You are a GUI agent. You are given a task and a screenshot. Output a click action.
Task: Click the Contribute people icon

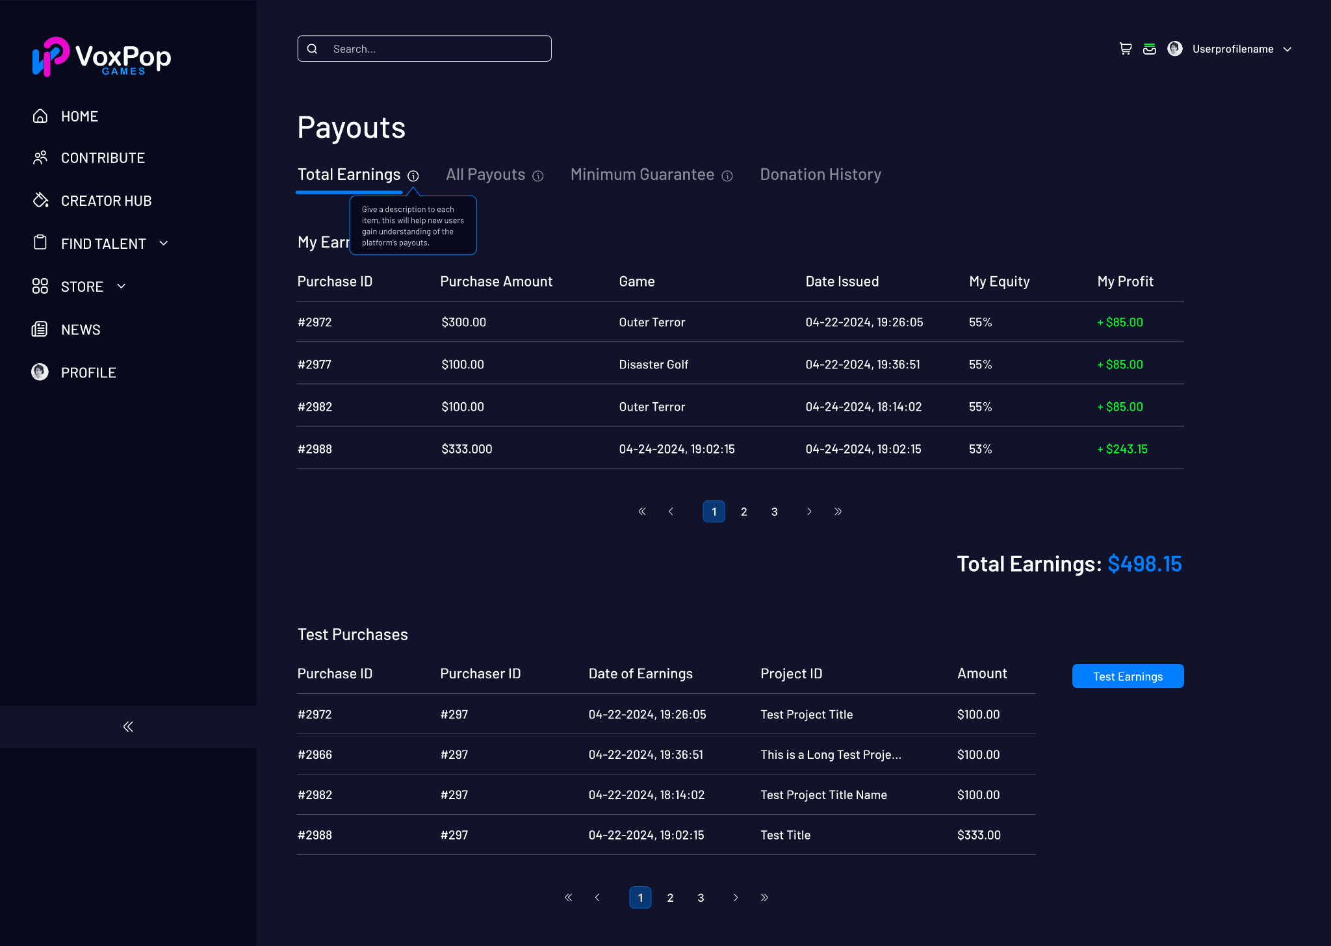pyautogui.click(x=40, y=158)
